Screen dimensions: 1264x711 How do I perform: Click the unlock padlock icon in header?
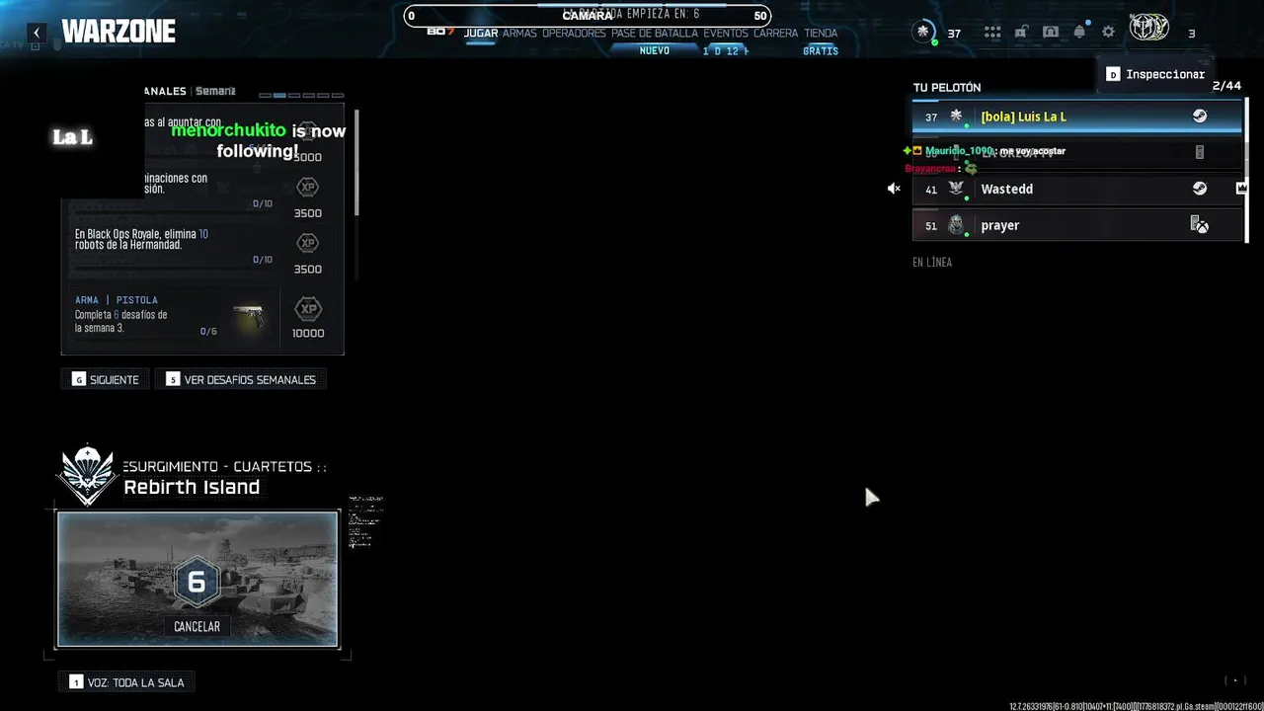click(x=1021, y=33)
